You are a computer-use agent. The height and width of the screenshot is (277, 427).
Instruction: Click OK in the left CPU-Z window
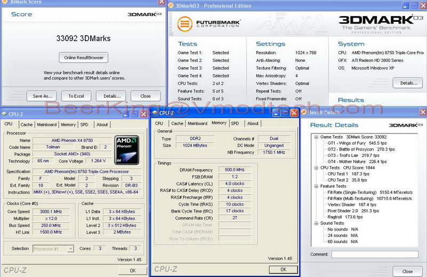point(132,271)
